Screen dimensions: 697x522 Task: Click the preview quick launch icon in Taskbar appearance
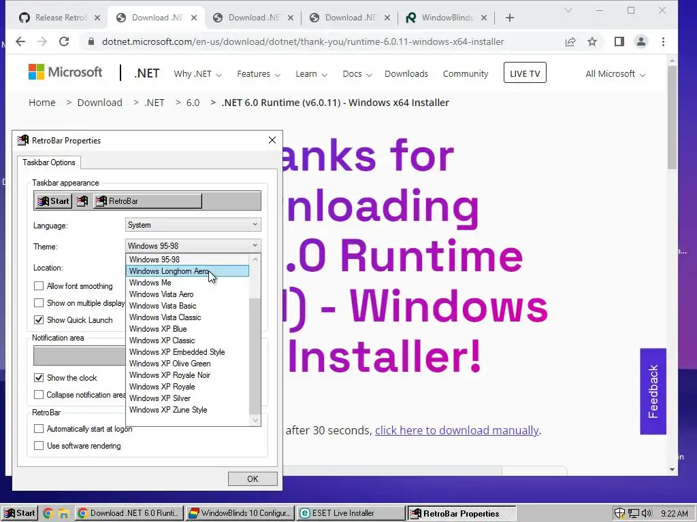click(82, 201)
